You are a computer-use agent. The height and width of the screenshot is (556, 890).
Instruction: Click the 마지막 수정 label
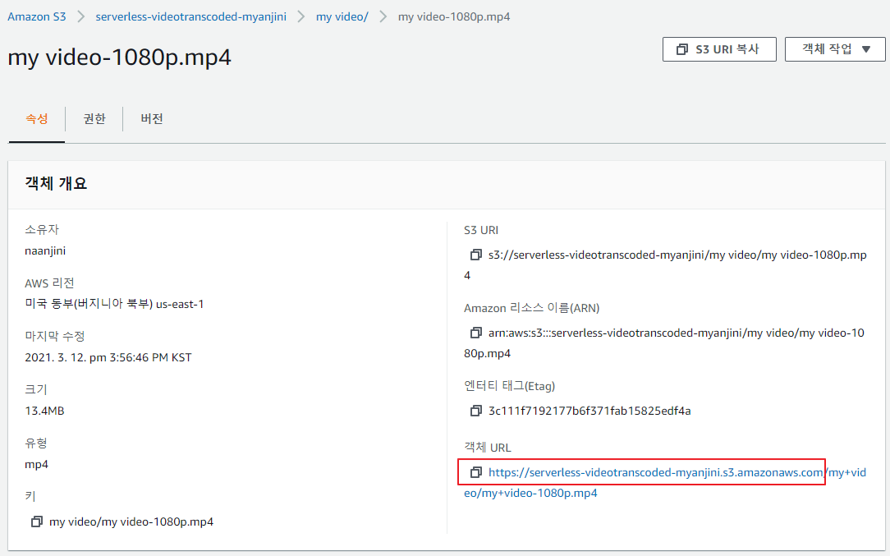pos(54,336)
